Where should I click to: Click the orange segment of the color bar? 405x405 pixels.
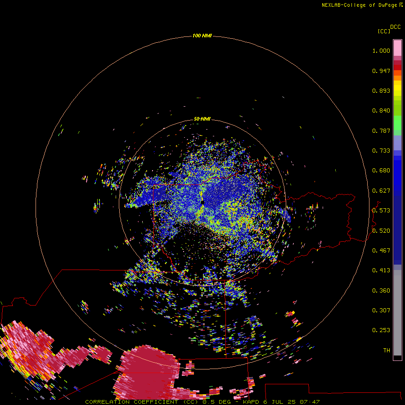tap(397, 78)
